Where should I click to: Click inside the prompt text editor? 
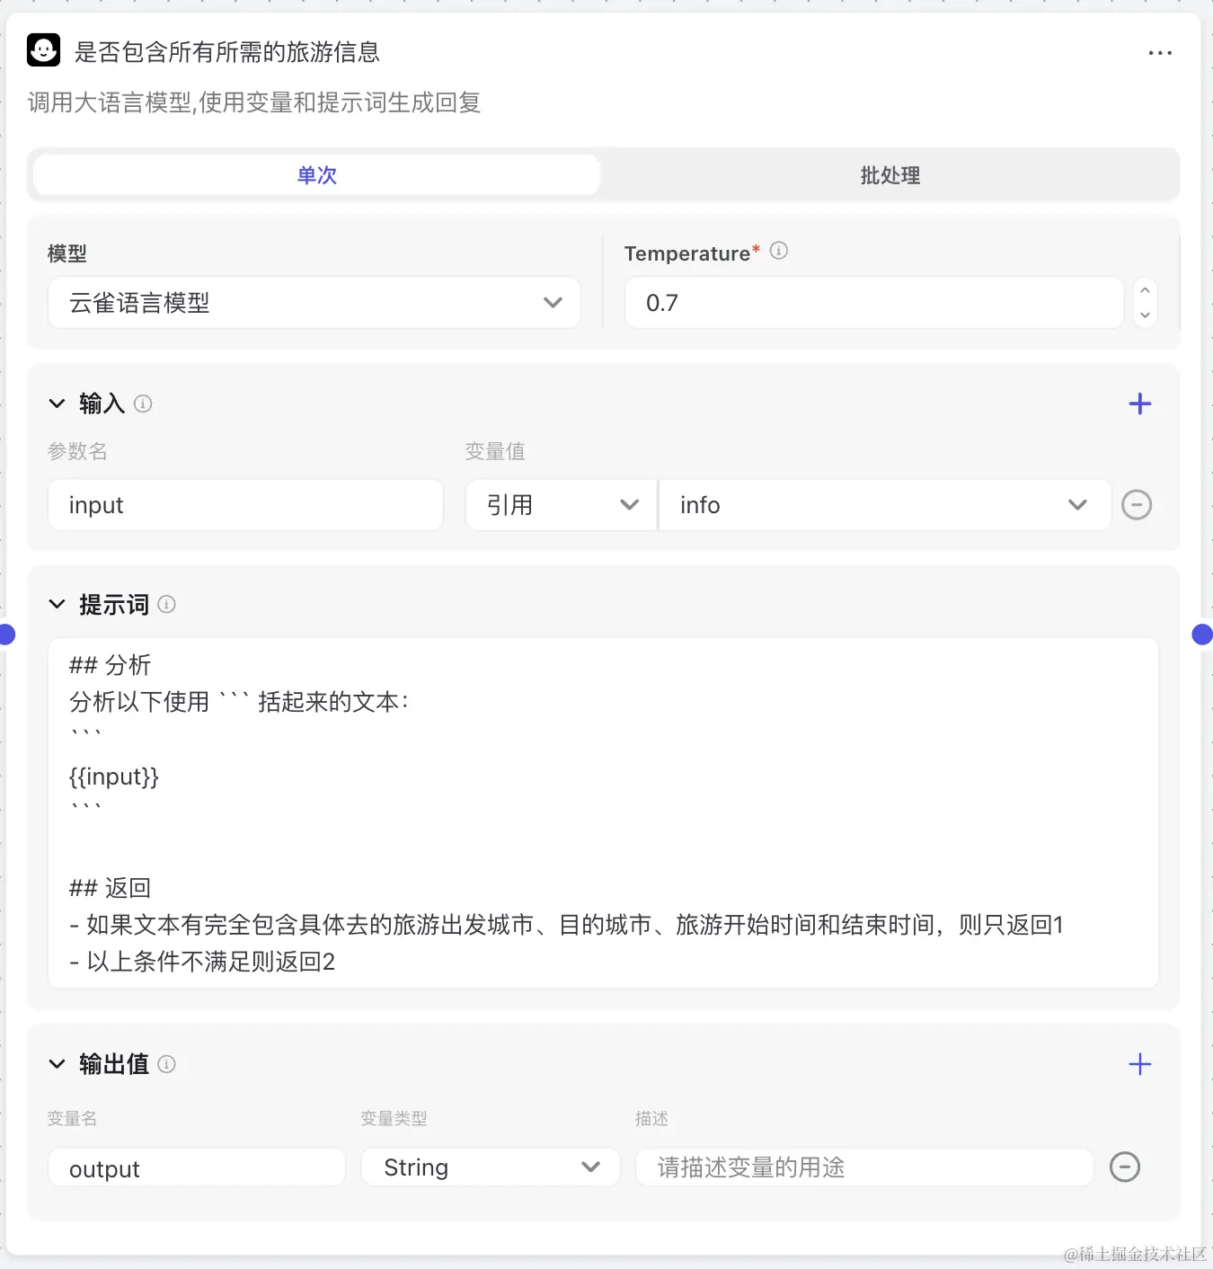coord(603,812)
